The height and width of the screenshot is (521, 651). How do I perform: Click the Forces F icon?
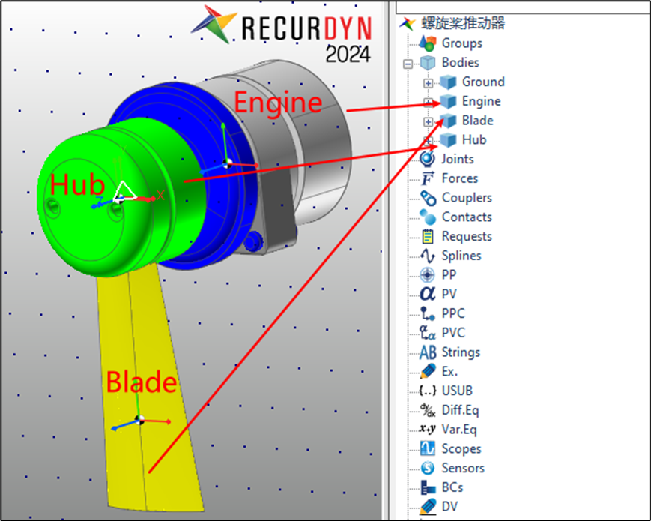[x=427, y=178]
